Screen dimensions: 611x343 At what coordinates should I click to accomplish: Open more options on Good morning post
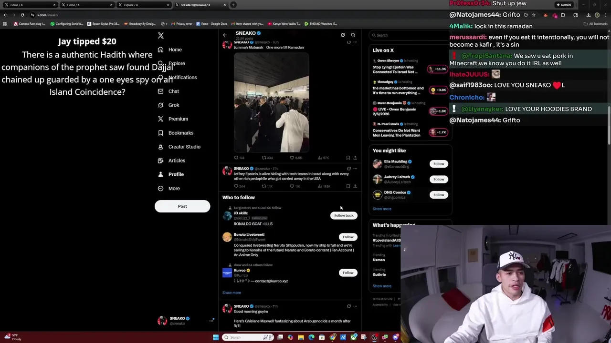(355, 306)
